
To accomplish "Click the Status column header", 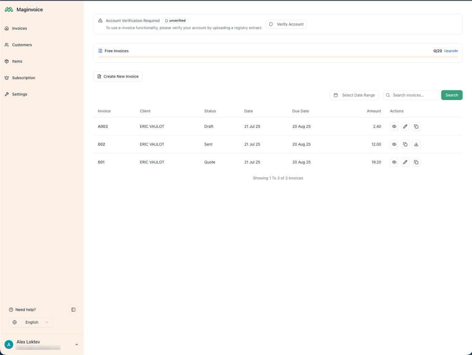I will coord(210,111).
